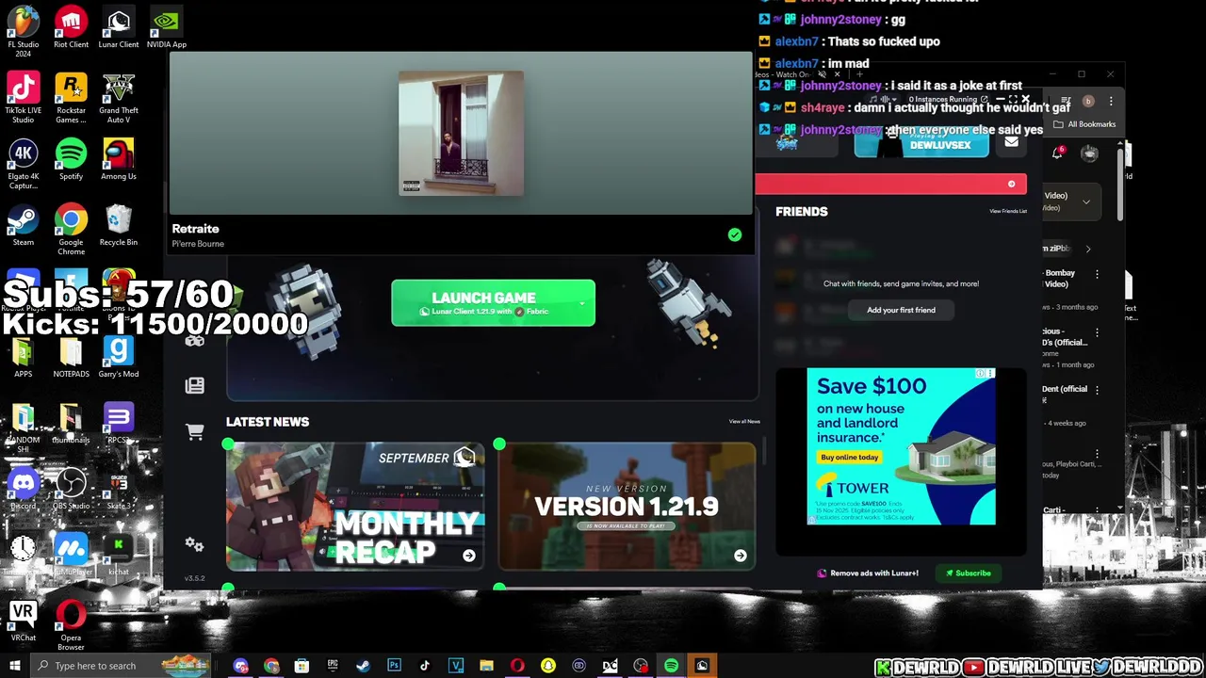This screenshot has height=678, width=1206.
Task: Open the store cart icon in Lunar sidebar
Action: click(195, 431)
